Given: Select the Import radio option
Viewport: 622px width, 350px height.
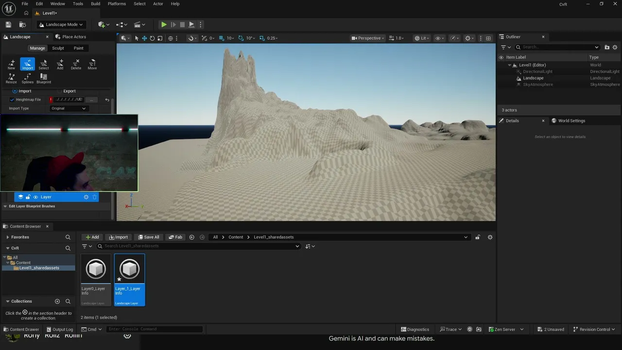Looking at the screenshot, I should coord(15,91).
